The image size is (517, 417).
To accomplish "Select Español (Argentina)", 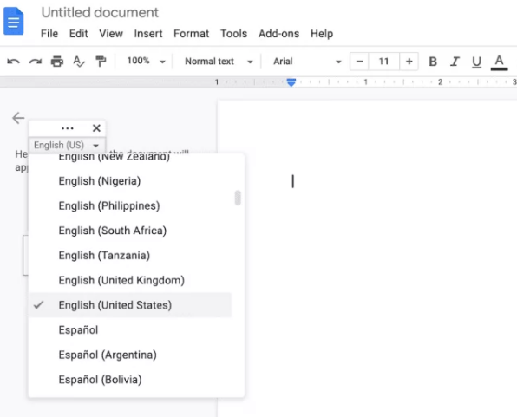I will tap(130, 355).
